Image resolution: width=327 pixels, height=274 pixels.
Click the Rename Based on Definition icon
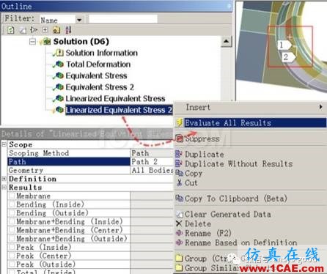tap(180, 242)
